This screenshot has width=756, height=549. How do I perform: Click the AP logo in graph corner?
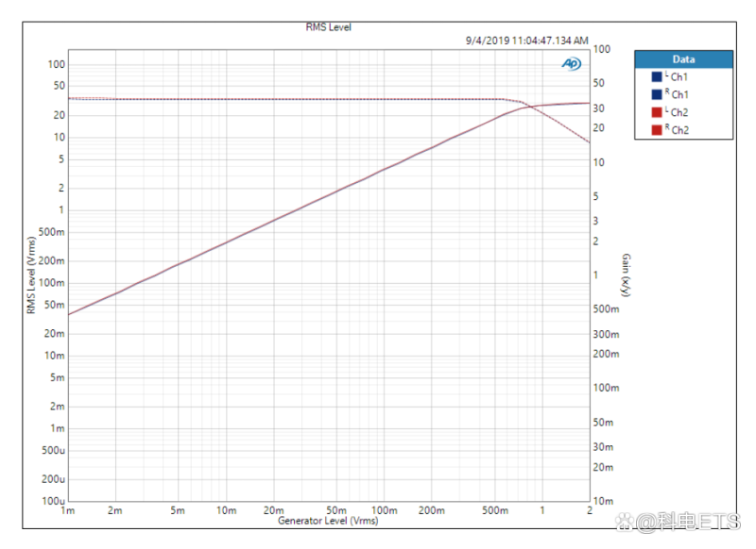click(x=572, y=64)
